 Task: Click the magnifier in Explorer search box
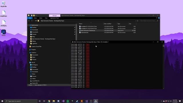tap(157, 21)
